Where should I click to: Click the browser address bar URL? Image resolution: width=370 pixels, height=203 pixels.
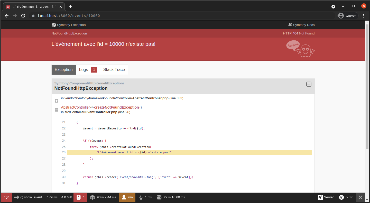click(69, 16)
